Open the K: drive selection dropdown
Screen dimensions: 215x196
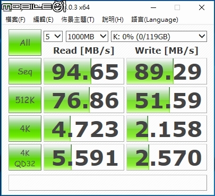(159, 37)
